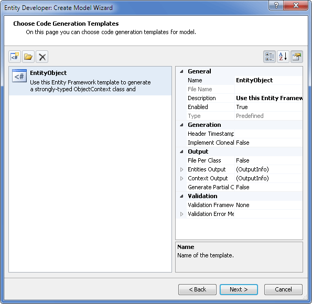312x304 pixels.
Task: Click the help question mark button
Action: tap(276, 5)
